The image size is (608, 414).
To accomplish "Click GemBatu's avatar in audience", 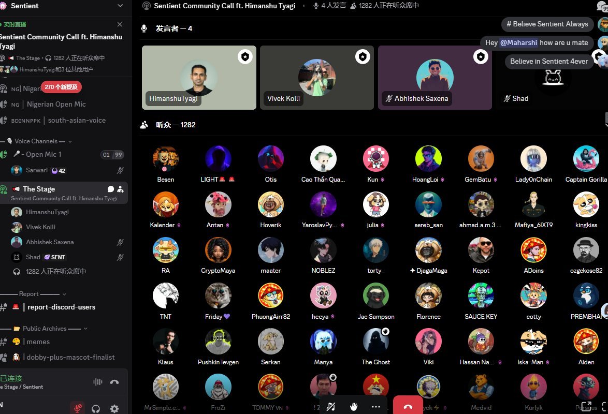I will coord(481,158).
